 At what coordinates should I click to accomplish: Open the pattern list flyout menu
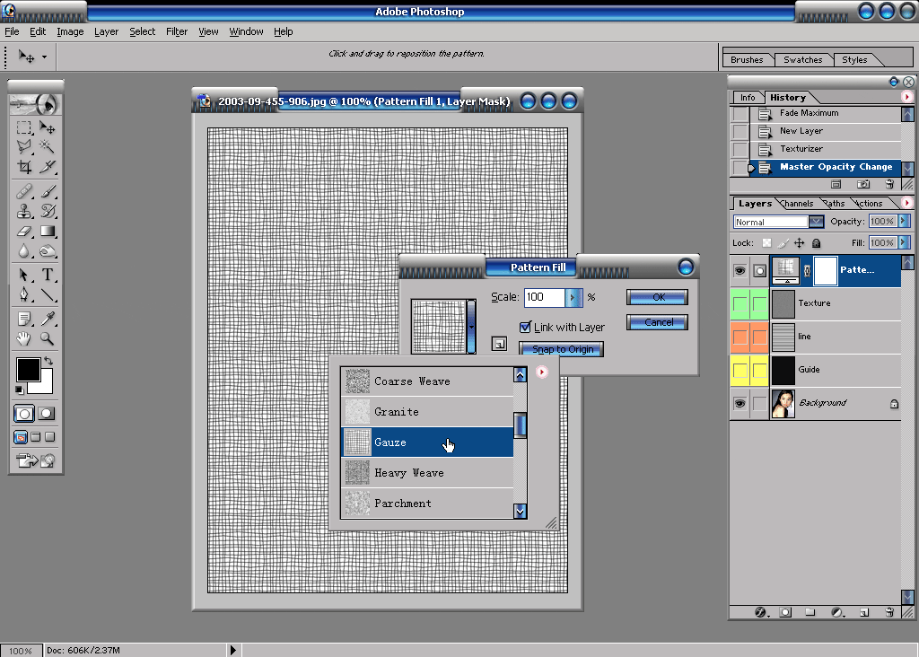pyautogui.click(x=541, y=372)
